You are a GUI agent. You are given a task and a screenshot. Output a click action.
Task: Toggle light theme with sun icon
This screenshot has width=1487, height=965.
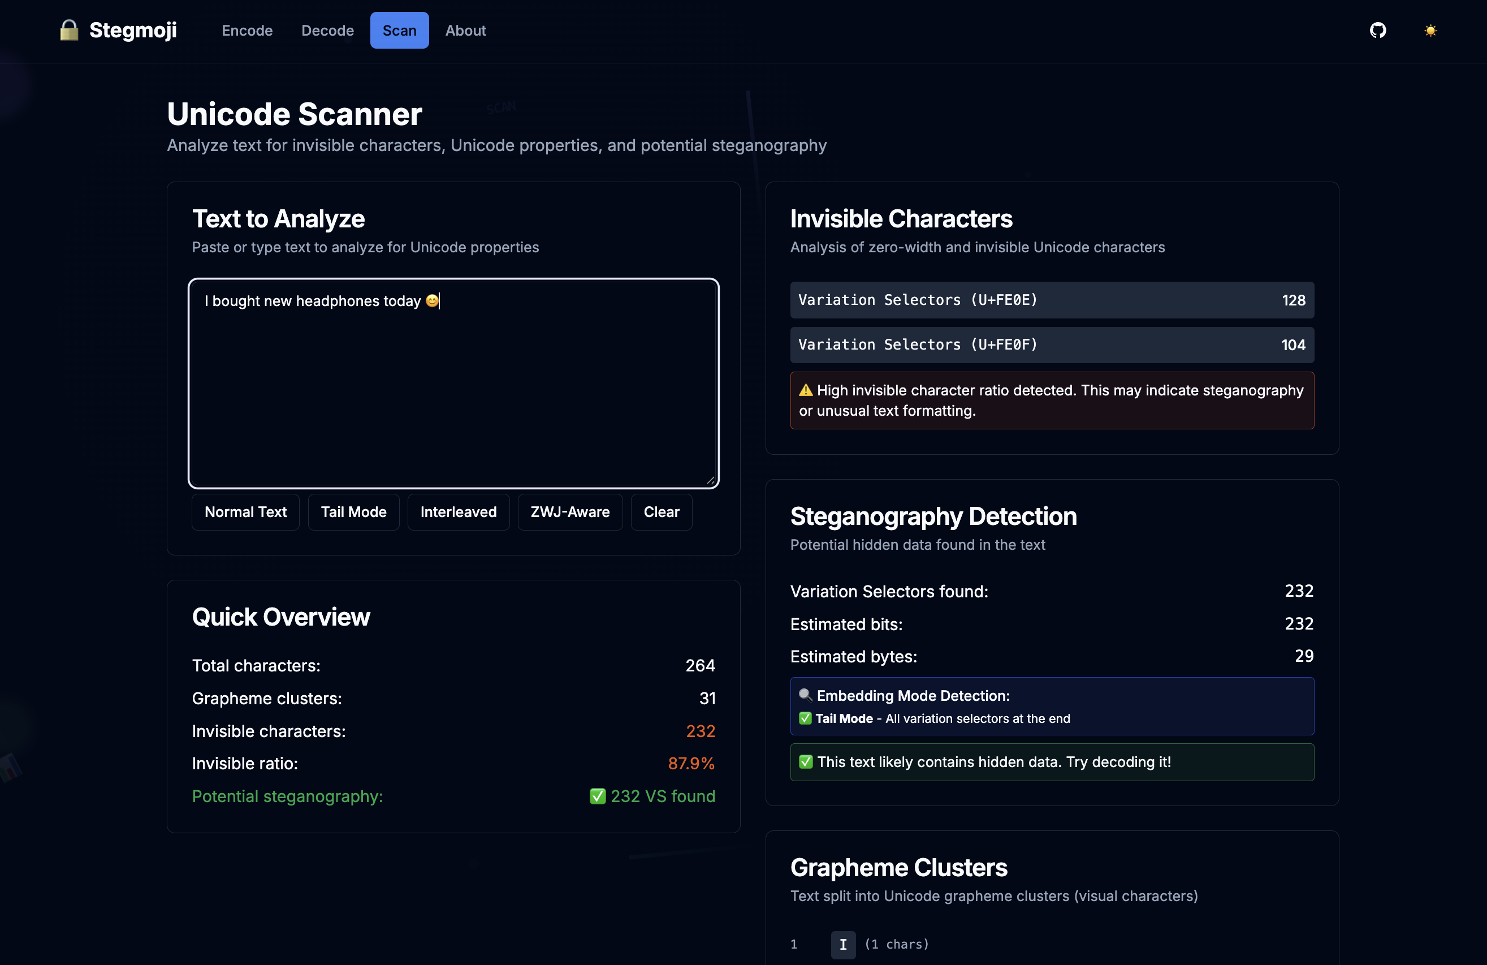tap(1430, 30)
